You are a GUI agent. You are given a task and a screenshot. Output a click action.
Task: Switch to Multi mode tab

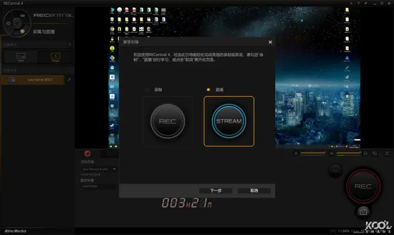21,57
